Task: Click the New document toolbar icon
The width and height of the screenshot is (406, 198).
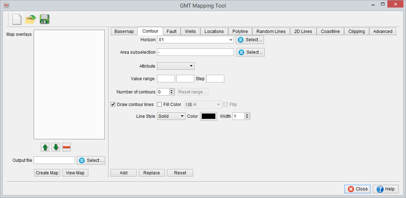Action: (17, 19)
